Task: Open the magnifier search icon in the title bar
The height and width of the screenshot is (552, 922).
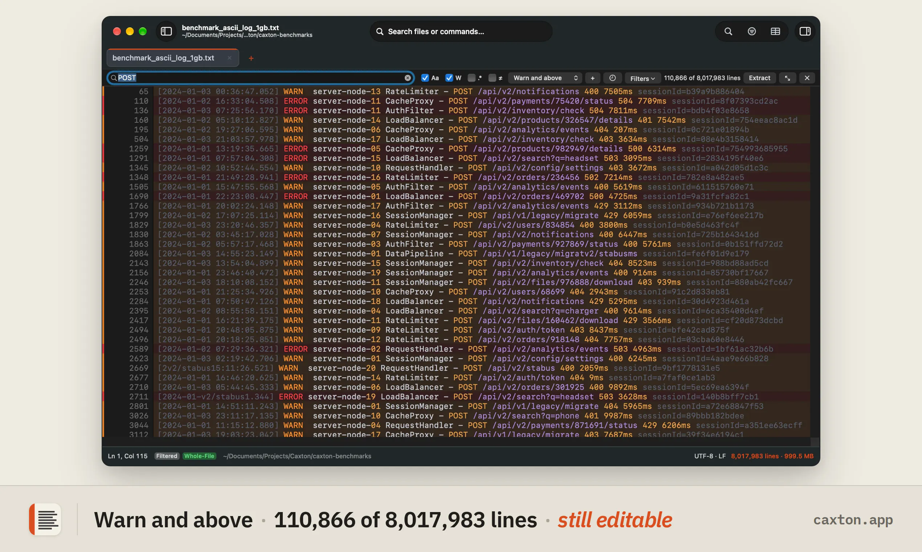Action: [x=728, y=31]
